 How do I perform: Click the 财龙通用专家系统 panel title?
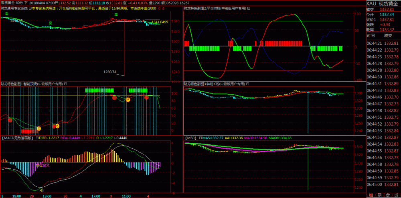click(x=14, y=8)
